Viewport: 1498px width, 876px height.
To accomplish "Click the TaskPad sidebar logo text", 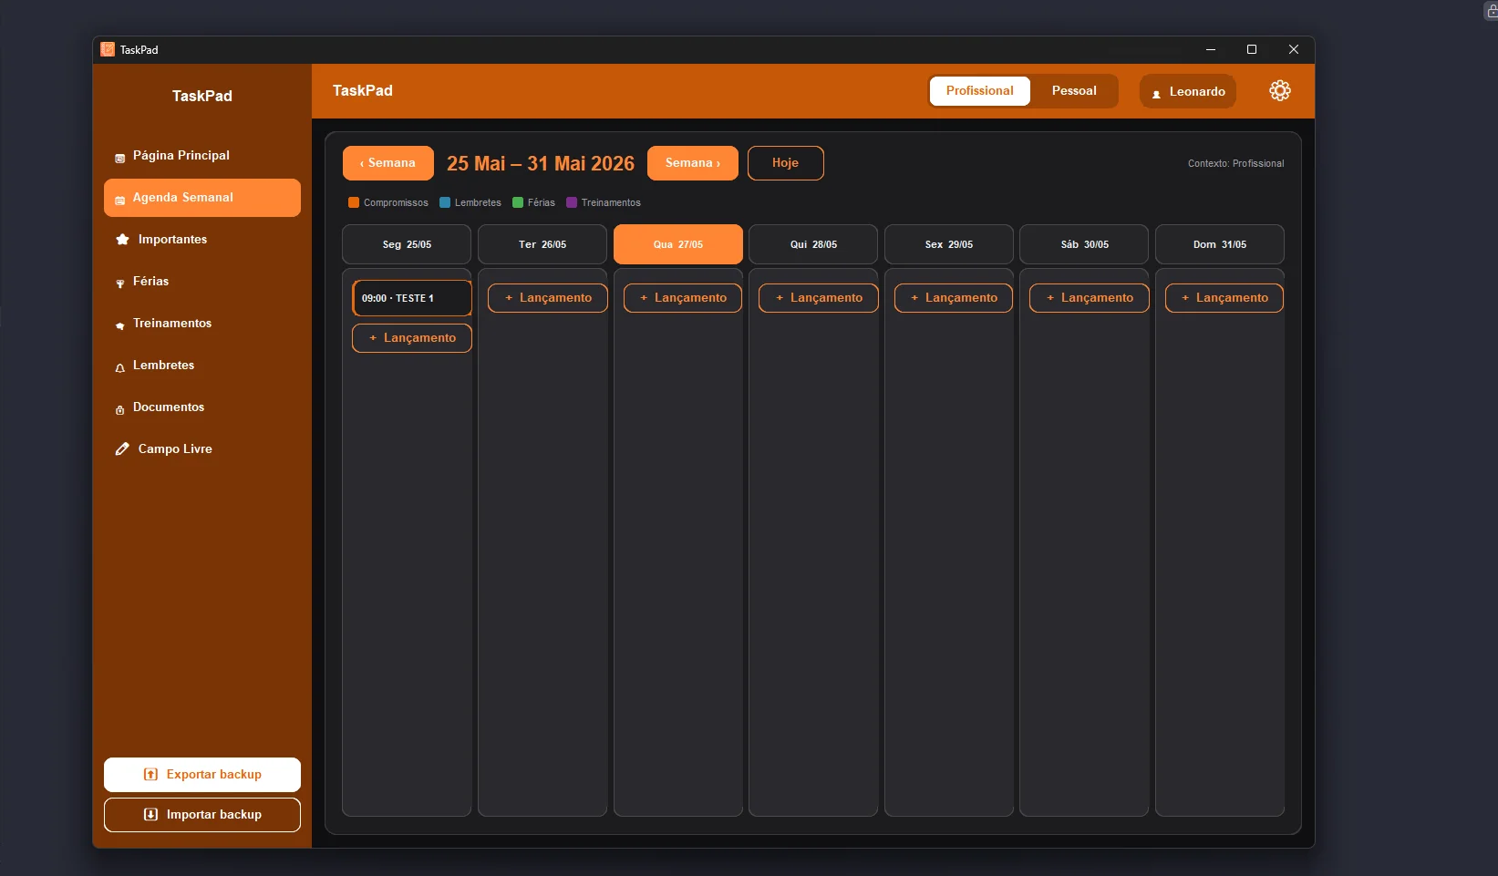I will pyautogui.click(x=202, y=96).
